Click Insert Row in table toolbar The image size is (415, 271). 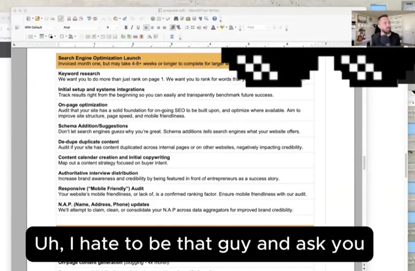tap(123, 37)
